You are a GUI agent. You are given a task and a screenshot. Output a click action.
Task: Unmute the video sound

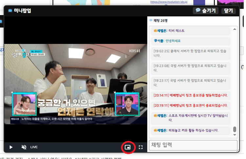(x=24, y=147)
